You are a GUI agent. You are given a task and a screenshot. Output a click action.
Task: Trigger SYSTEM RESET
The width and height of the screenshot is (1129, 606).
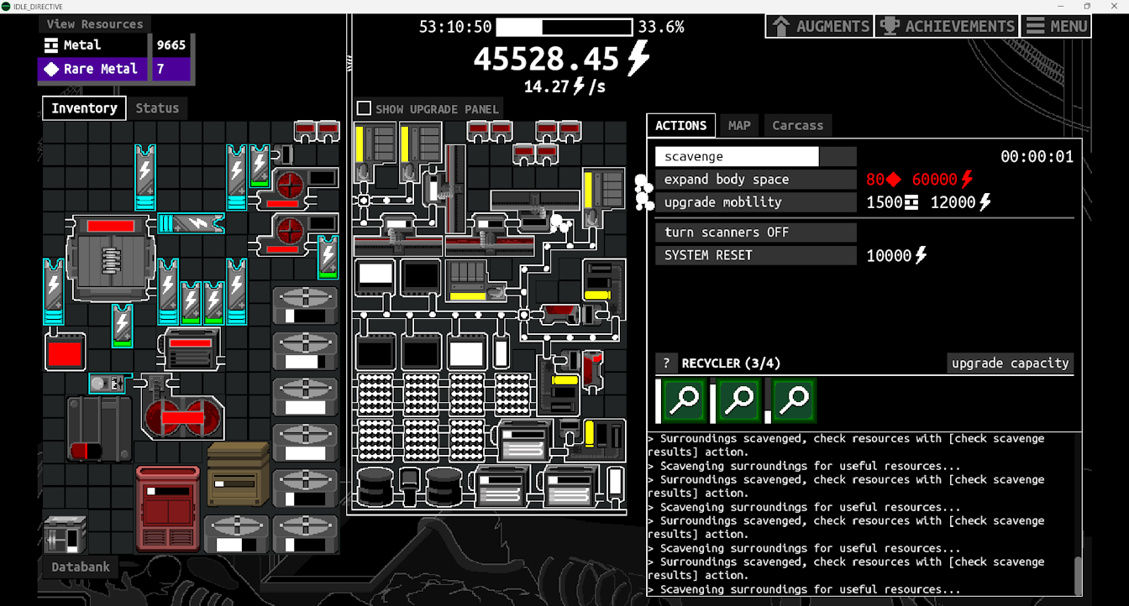(756, 255)
